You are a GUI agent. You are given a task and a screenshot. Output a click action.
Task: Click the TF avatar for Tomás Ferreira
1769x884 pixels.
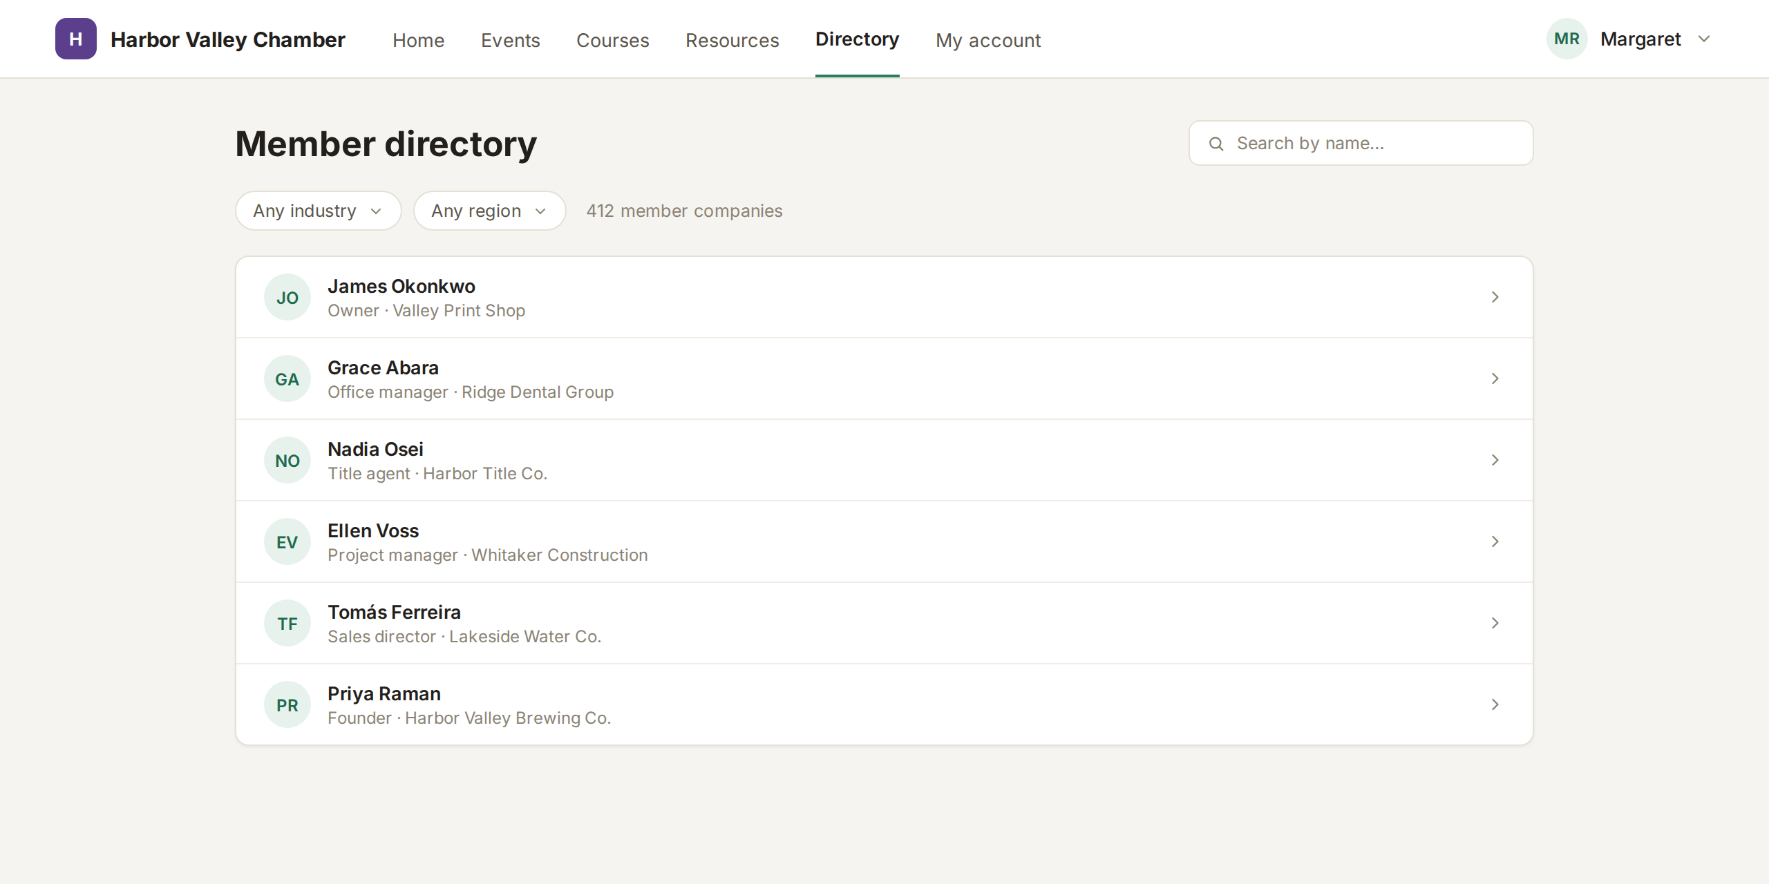[x=287, y=623]
